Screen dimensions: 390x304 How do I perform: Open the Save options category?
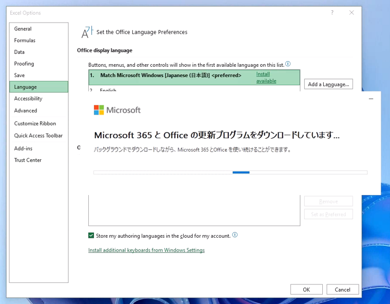[39, 75]
